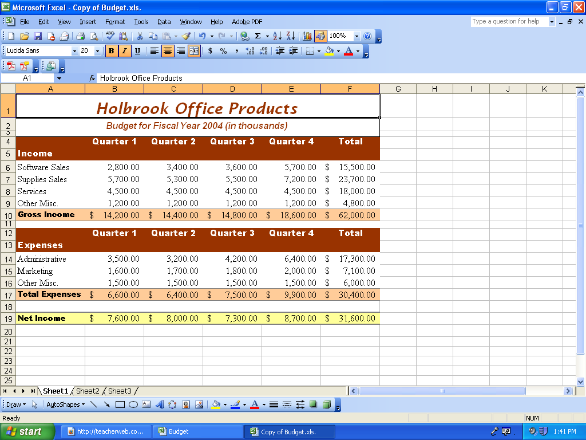Screen dimensions: 586x440
Task: Activate the Format Painter brush
Action: [x=186, y=36]
